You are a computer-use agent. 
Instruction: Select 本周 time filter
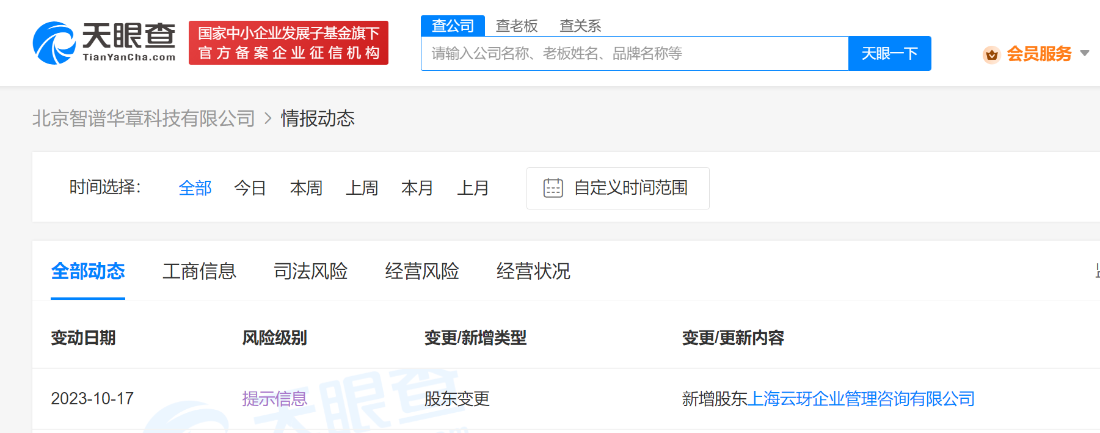coord(306,188)
